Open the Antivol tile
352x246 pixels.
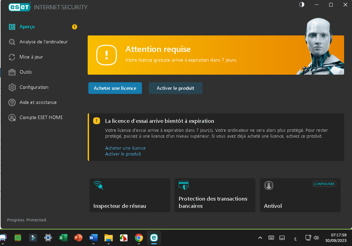(x=300, y=195)
